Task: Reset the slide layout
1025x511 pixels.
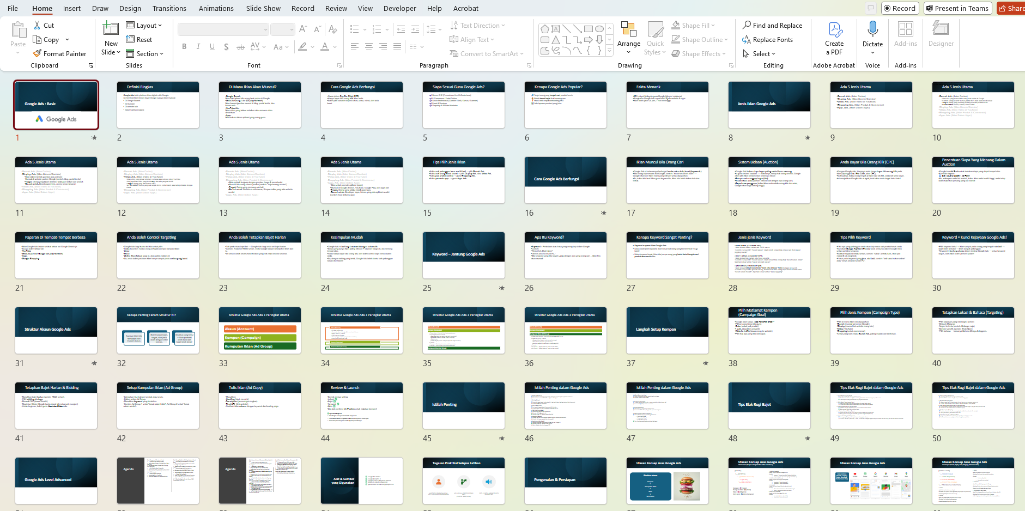Action: tap(139, 40)
